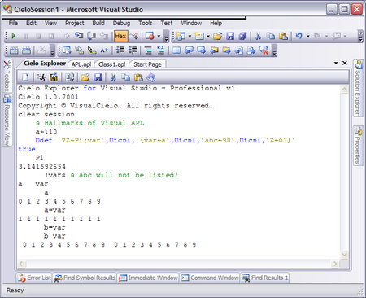Open the Project menu

75,23
